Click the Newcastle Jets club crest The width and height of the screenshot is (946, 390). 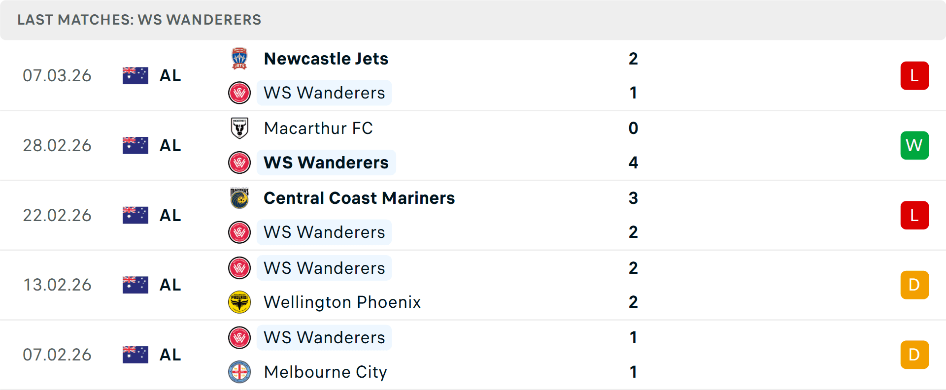coord(239,58)
